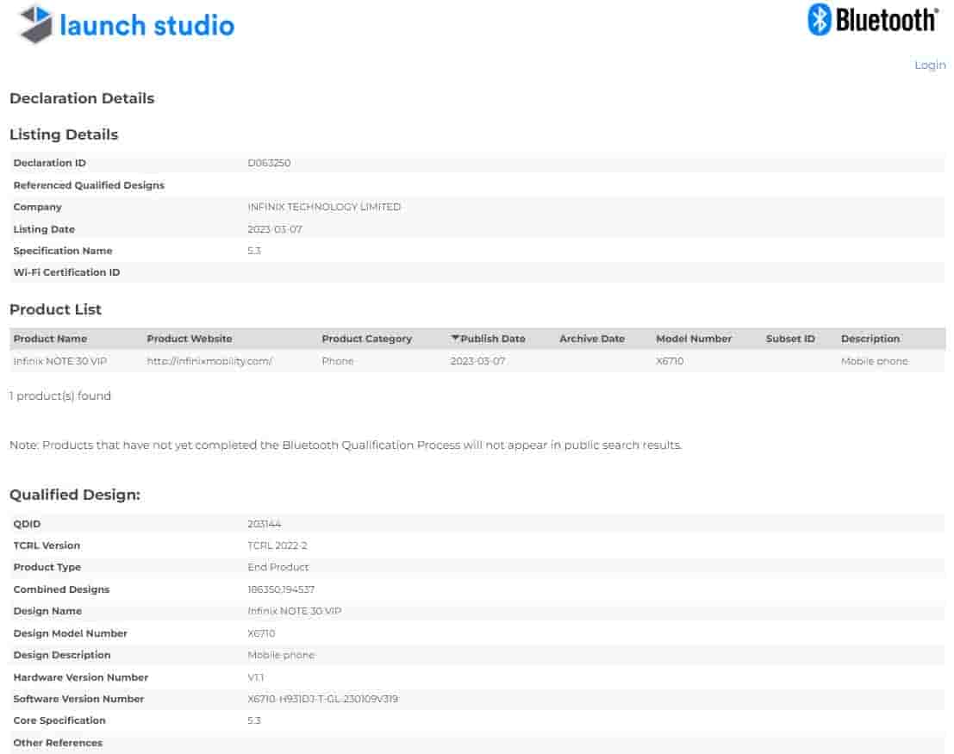Sort the table by Product Name header
Image resolution: width=954 pixels, height=754 pixels.
pyautogui.click(x=50, y=339)
